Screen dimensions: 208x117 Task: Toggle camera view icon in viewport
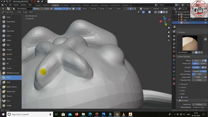pyautogui.click(x=169, y=36)
